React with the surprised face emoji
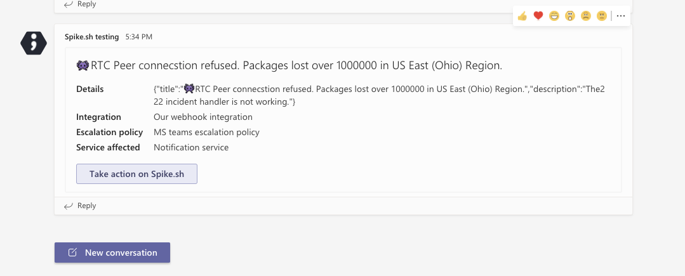The height and width of the screenshot is (276, 685). pyautogui.click(x=570, y=16)
